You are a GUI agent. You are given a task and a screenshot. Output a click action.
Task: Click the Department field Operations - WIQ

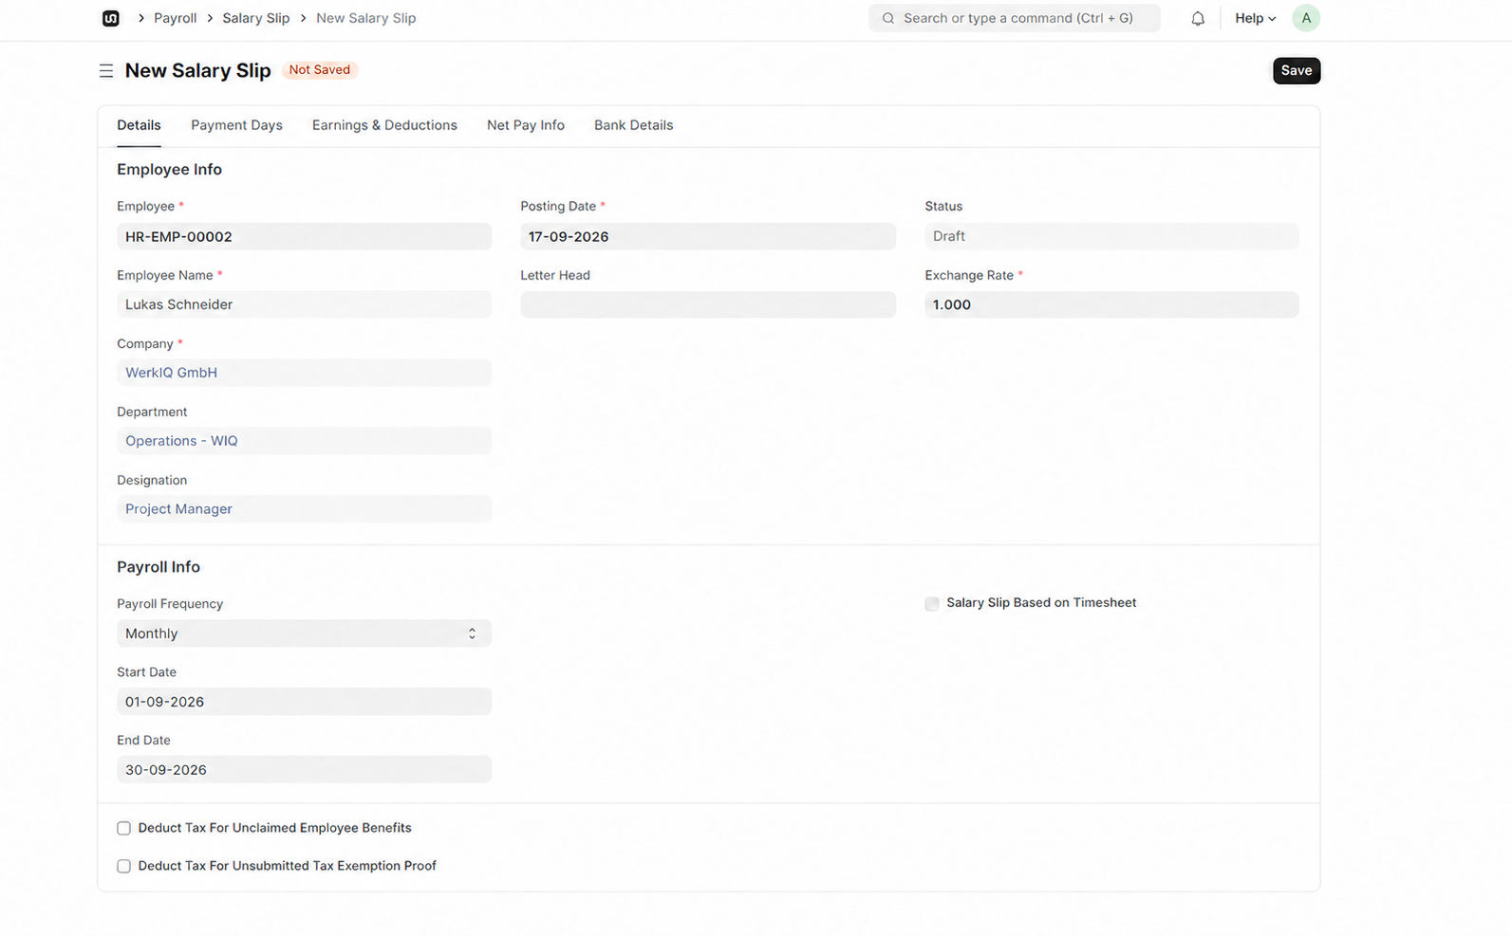coord(304,441)
